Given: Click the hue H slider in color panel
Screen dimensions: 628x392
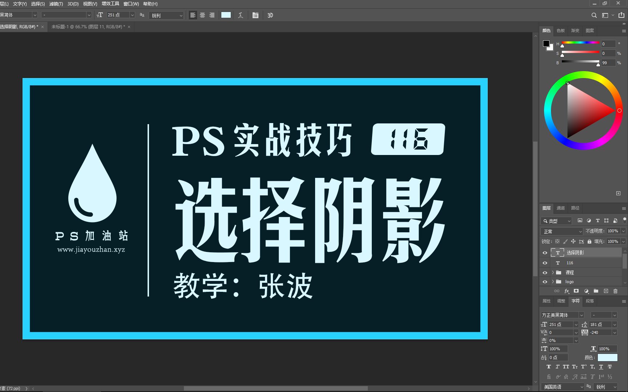Looking at the screenshot, I should coord(580,43).
